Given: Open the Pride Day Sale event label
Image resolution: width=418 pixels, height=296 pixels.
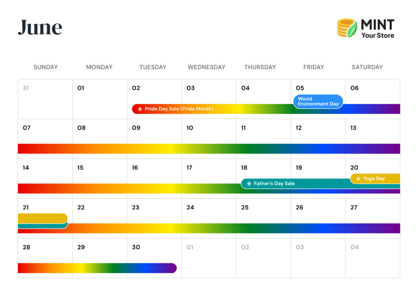Looking at the screenshot, I should (x=179, y=109).
